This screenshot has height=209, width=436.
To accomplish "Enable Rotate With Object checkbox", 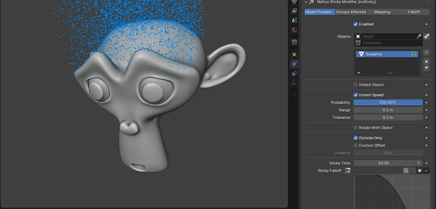I will pos(356,128).
